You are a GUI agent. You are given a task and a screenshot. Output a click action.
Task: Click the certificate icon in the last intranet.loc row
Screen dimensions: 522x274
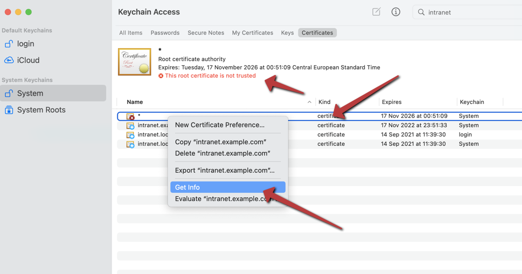click(130, 144)
